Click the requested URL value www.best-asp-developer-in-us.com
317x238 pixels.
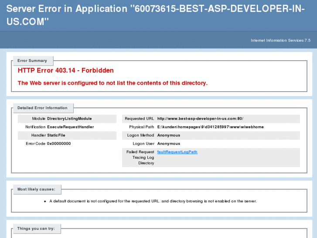200,119
